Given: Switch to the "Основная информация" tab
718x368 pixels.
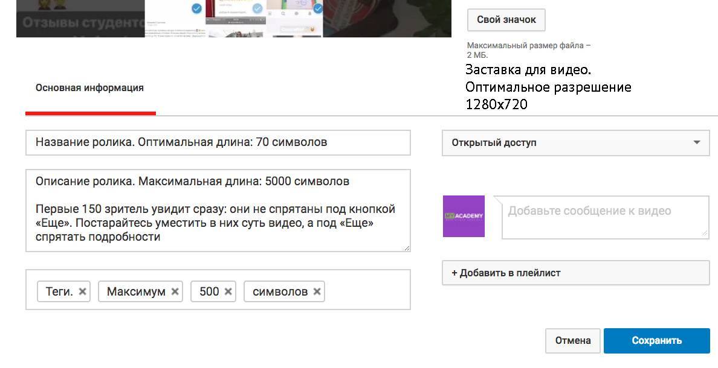Looking at the screenshot, I should pyautogui.click(x=89, y=88).
